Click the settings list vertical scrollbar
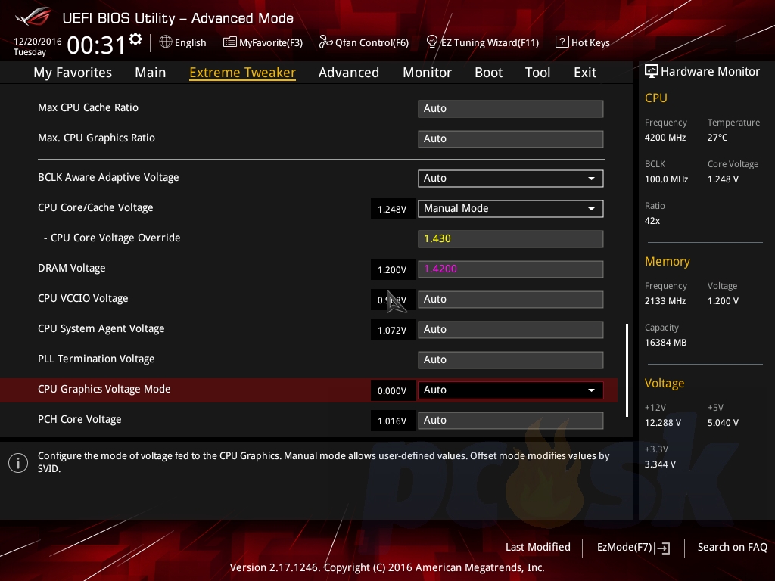This screenshot has width=775, height=581. 627,370
